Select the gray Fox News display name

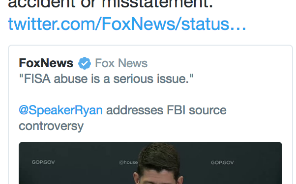[x=121, y=63]
